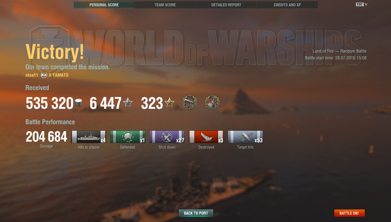
Task: Open the Credits and XP tab
Action: pyautogui.click(x=287, y=5)
